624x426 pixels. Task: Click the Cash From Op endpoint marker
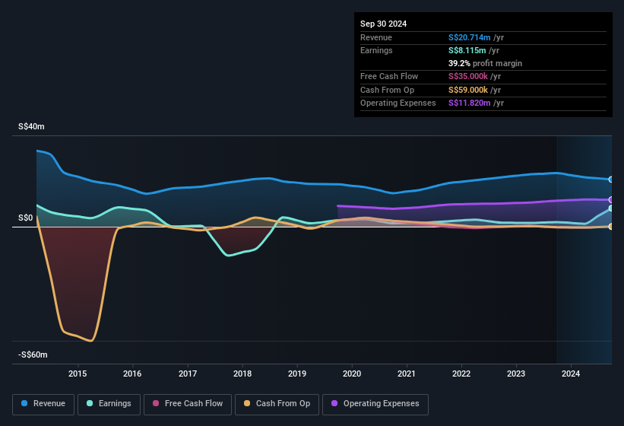click(611, 227)
